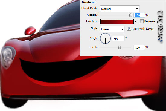The image size is (166, 111).
Task: Click the TAK TEMP watermark text
Action: pyautogui.click(x=160, y=26)
